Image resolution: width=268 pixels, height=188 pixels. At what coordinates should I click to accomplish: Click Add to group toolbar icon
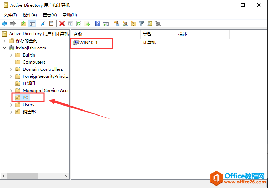coord(158,23)
